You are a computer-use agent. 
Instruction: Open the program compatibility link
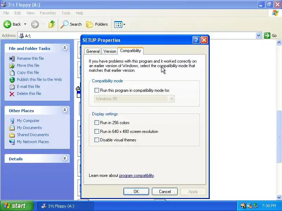pos(136,175)
